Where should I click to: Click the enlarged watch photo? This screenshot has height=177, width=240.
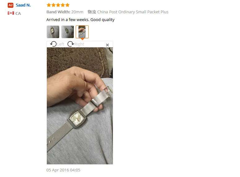[x=80, y=106]
